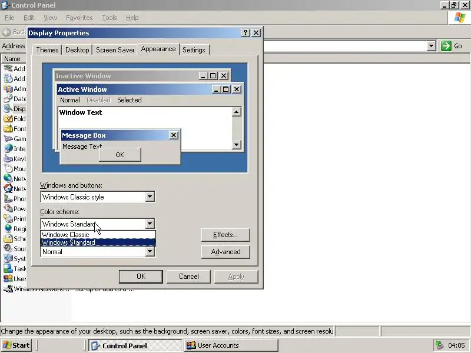Image resolution: width=471 pixels, height=353 pixels.
Task: Click the Display icon in Control Panel list
Action: point(8,109)
